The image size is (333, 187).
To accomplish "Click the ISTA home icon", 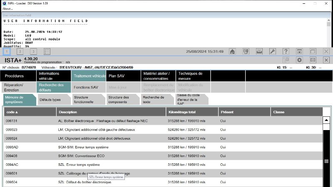I will point(233,52).
